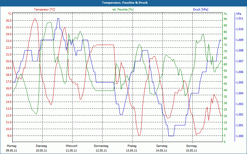Click the 50 humidity axis value
This screenshot has width=247, height=154.
coord(225,77)
